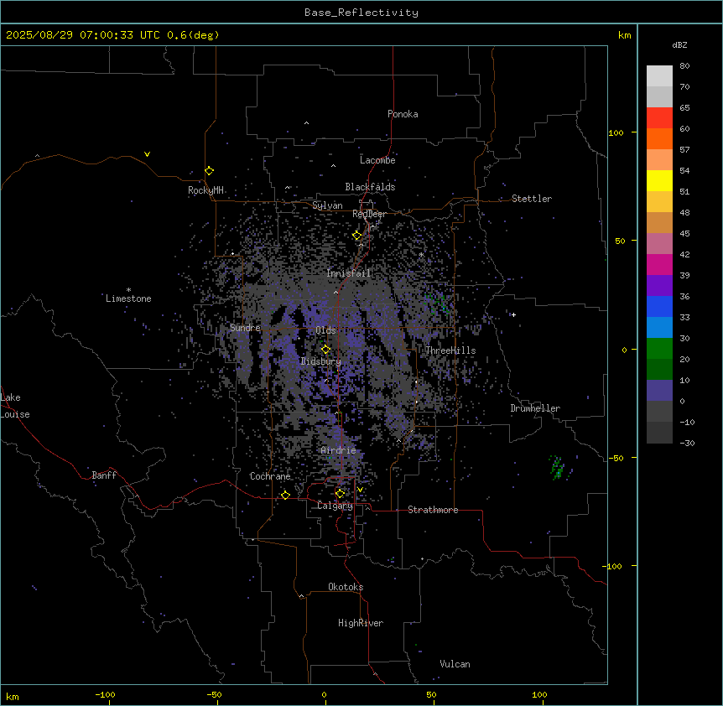The image size is (723, 706).
Task: Select the magenta 39-42 dBZ legend swatch
Action: pyautogui.click(x=659, y=264)
